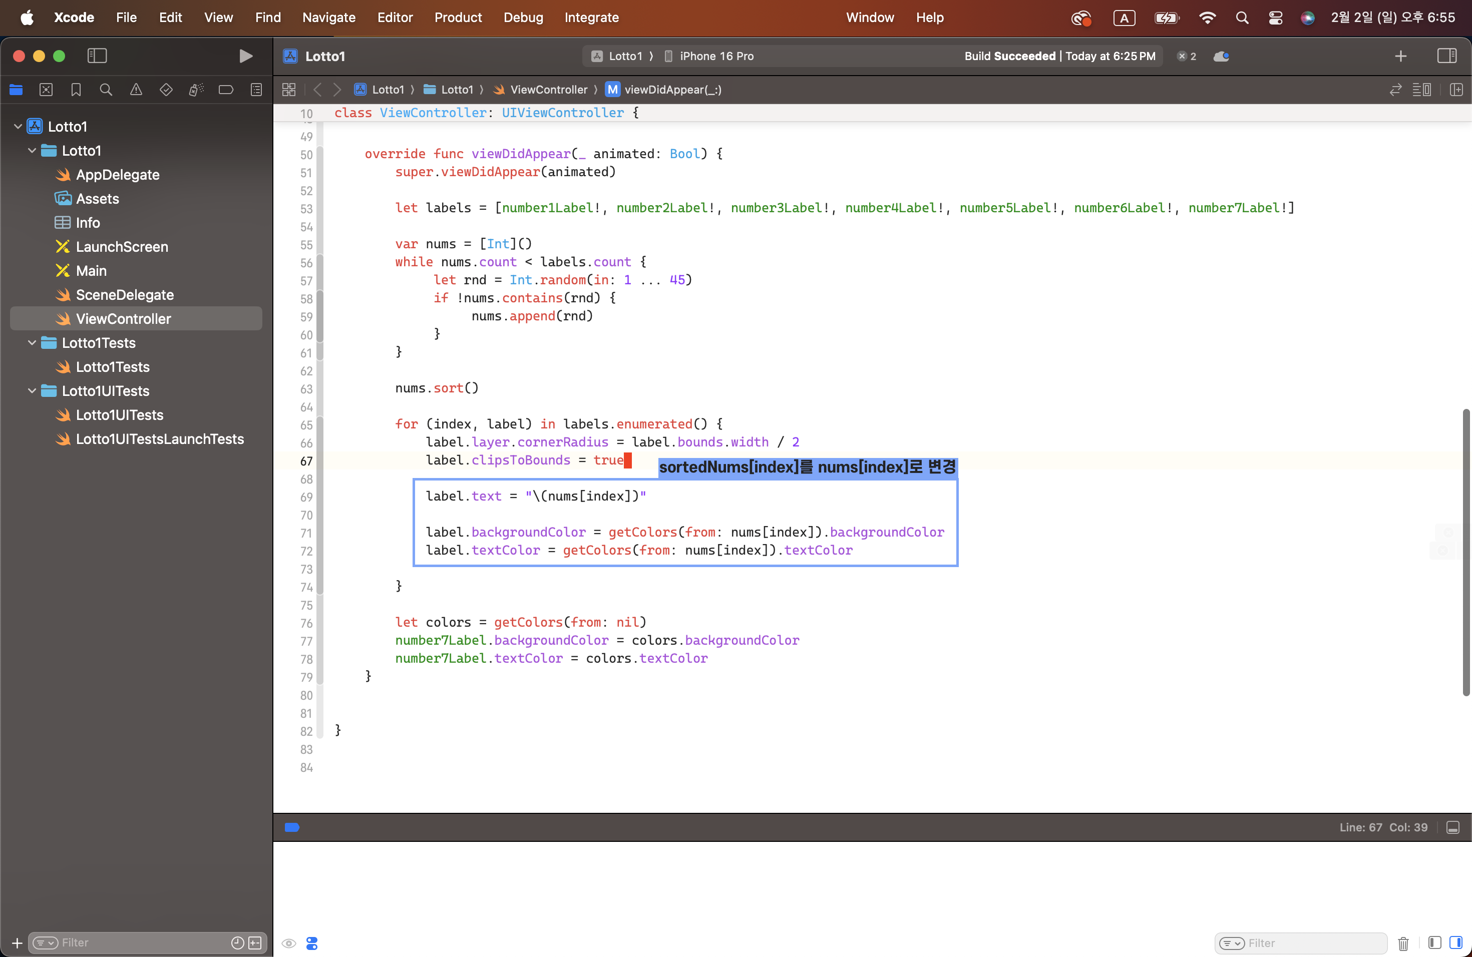Screen dimensions: 1472x957
Task: Click the Add Editor on Right icon
Action: click(1456, 90)
